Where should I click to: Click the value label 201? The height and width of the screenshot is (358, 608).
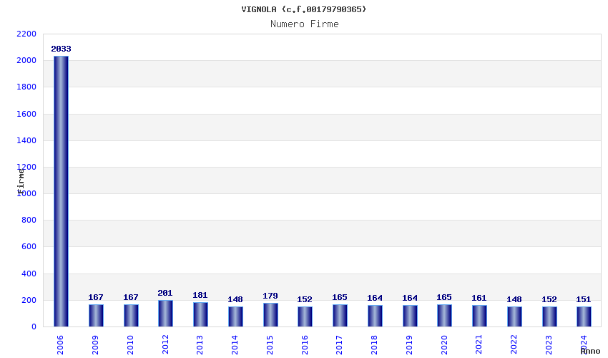pyautogui.click(x=165, y=293)
